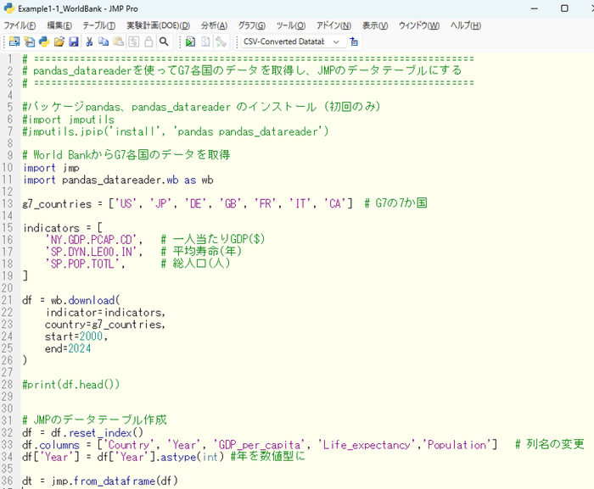Click the greyed-out page icon beside the run button
This screenshot has height=489, width=594.
(x=205, y=42)
